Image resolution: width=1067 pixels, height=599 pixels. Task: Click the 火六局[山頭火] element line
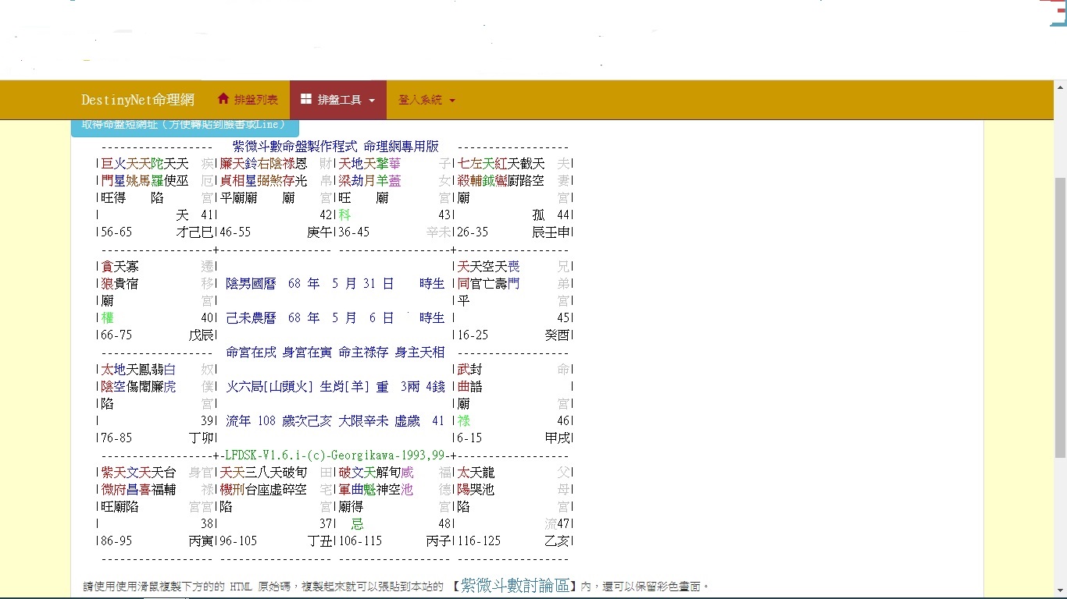click(x=335, y=387)
